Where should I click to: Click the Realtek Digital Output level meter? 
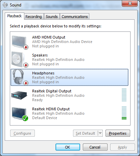click(124, 95)
